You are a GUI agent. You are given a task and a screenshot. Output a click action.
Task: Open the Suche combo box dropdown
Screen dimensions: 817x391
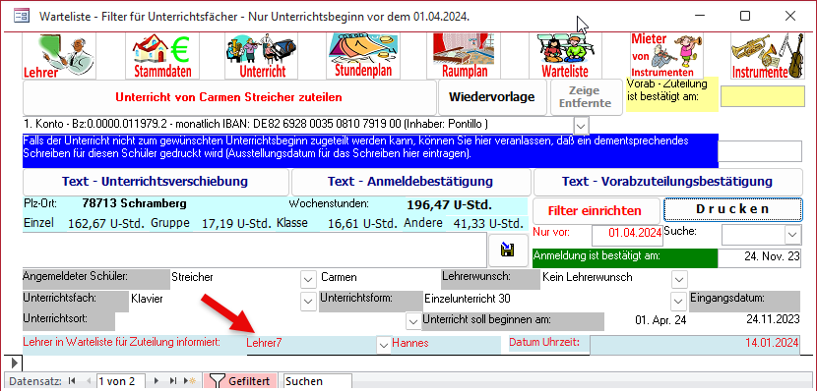tap(792, 235)
